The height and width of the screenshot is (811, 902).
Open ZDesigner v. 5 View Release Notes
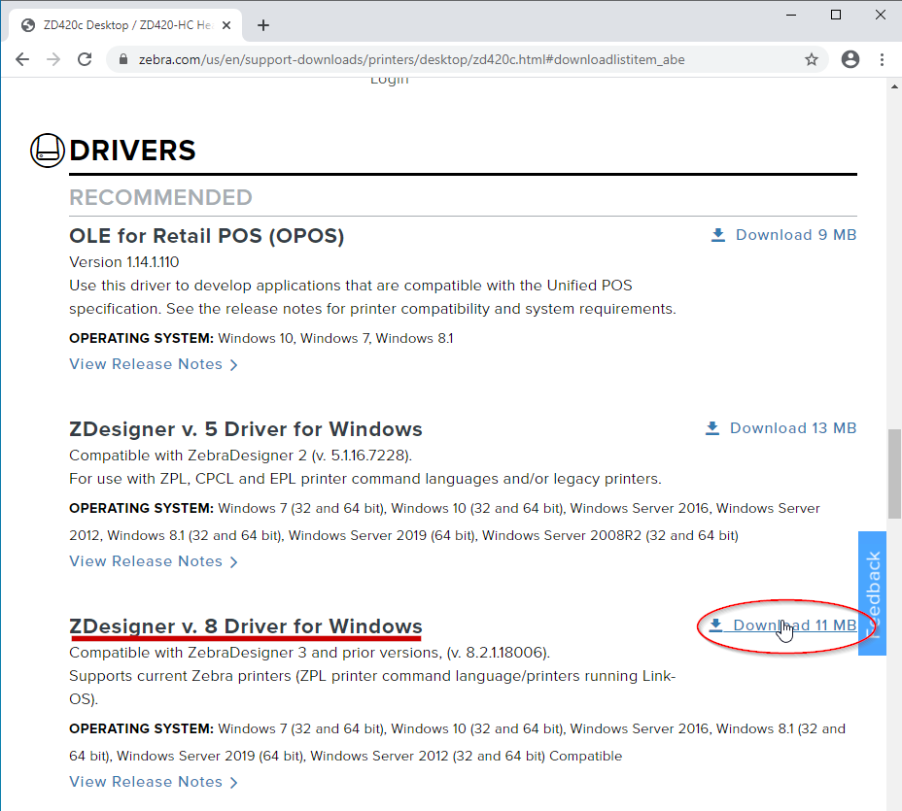tap(153, 561)
